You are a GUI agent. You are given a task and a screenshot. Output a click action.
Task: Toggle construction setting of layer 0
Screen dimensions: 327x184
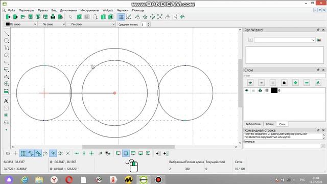click(x=267, y=90)
